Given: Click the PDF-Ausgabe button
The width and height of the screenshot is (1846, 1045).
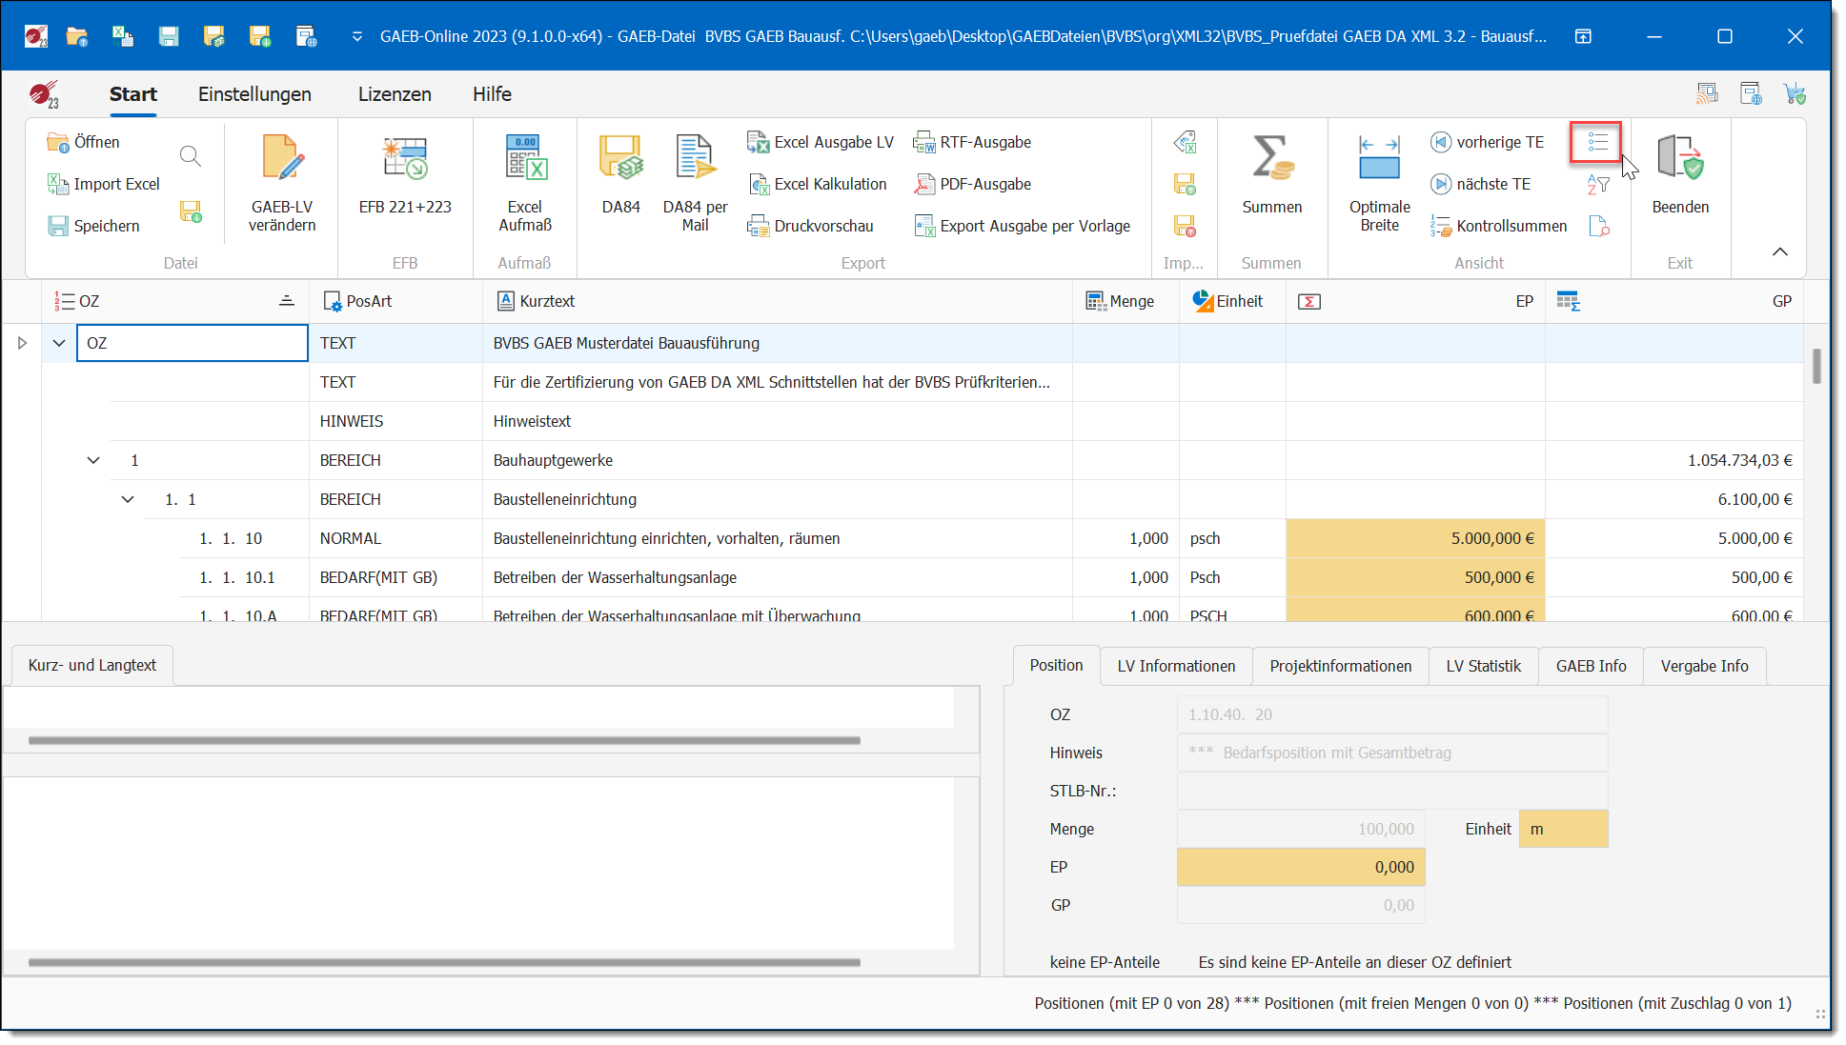Looking at the screenshot, I should [x=973, y=184].
